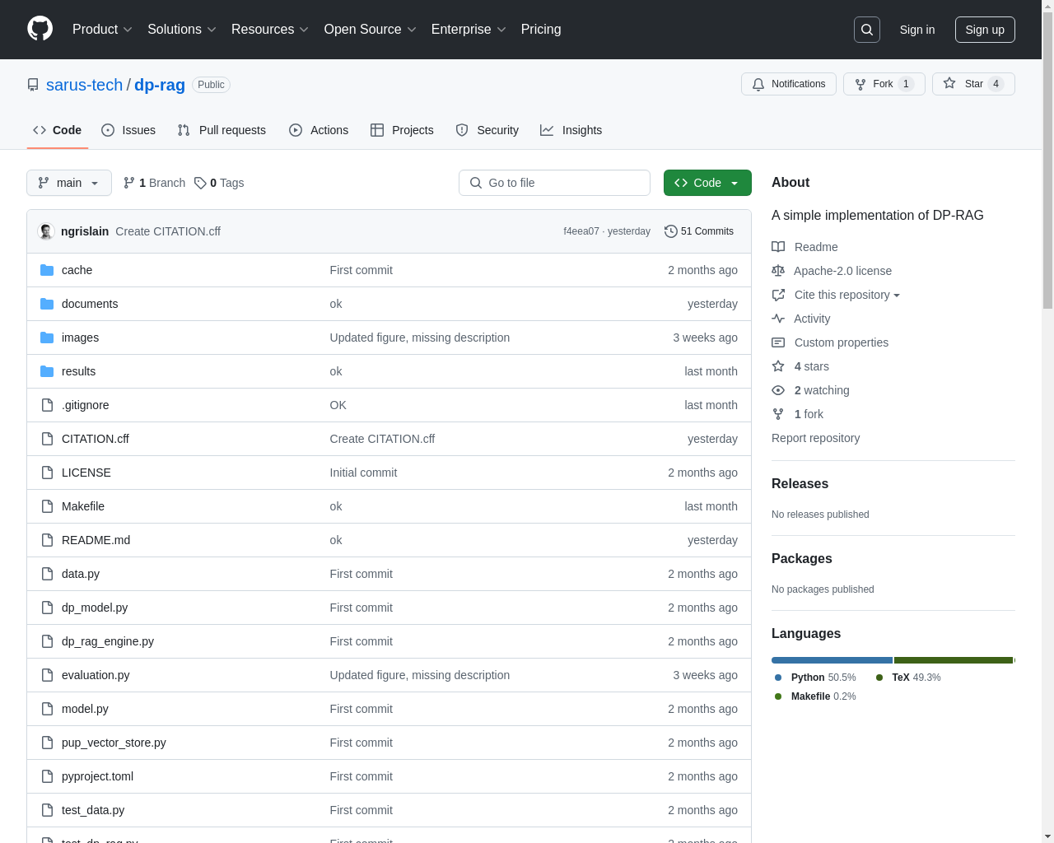Viewport: 1054px width, 843px height.
Task: Click the Python language legend entry
Action: pos(815,678)
